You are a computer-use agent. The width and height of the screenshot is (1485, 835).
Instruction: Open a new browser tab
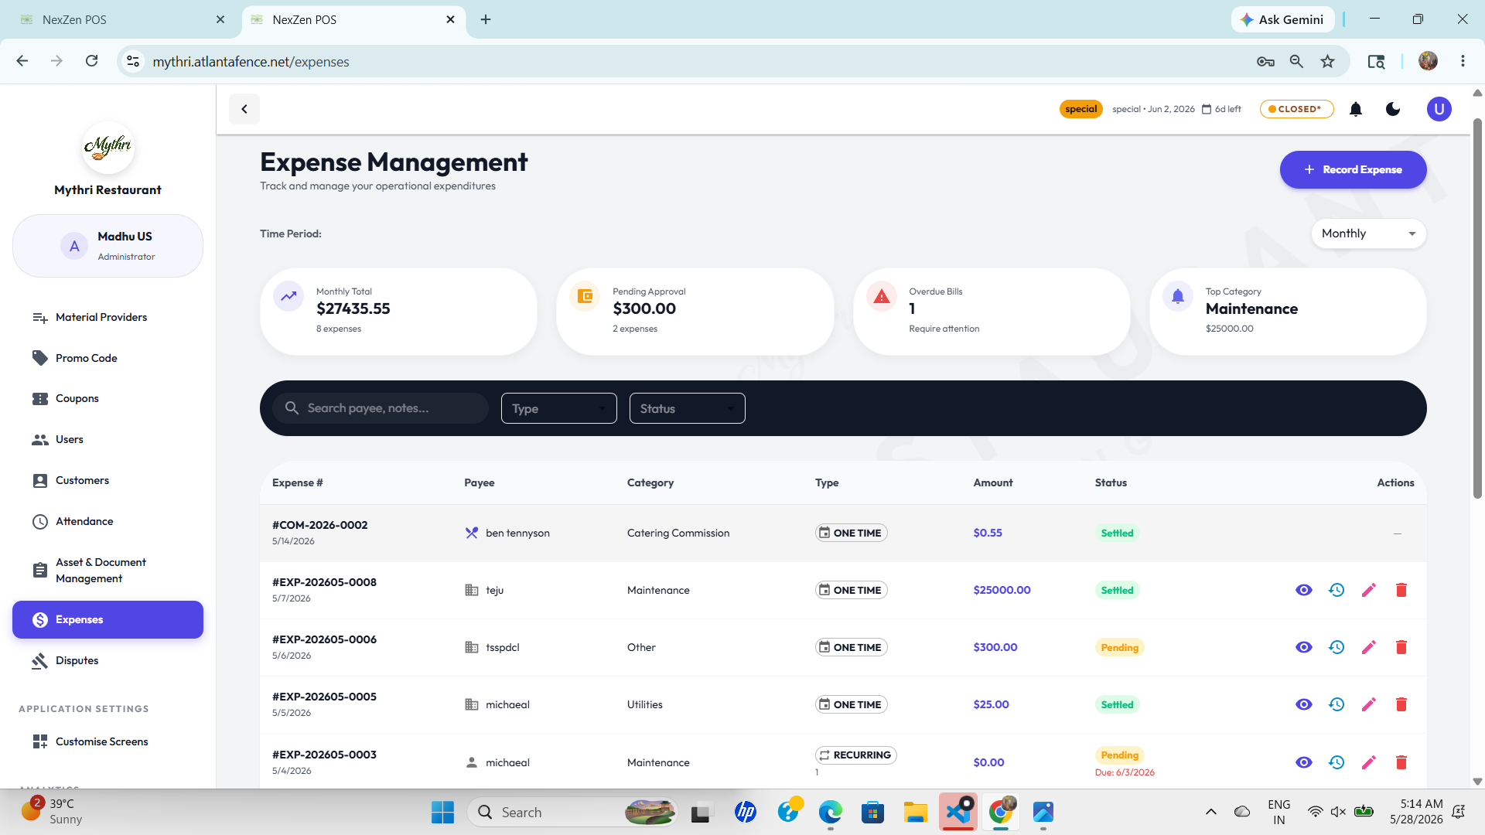click(x=486, y=19)
